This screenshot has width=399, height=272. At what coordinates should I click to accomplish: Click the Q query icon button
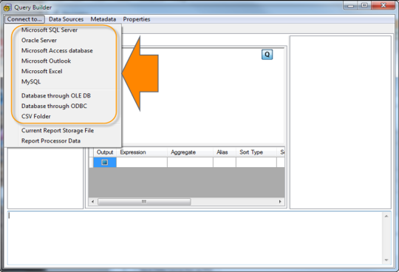[267, 55]
